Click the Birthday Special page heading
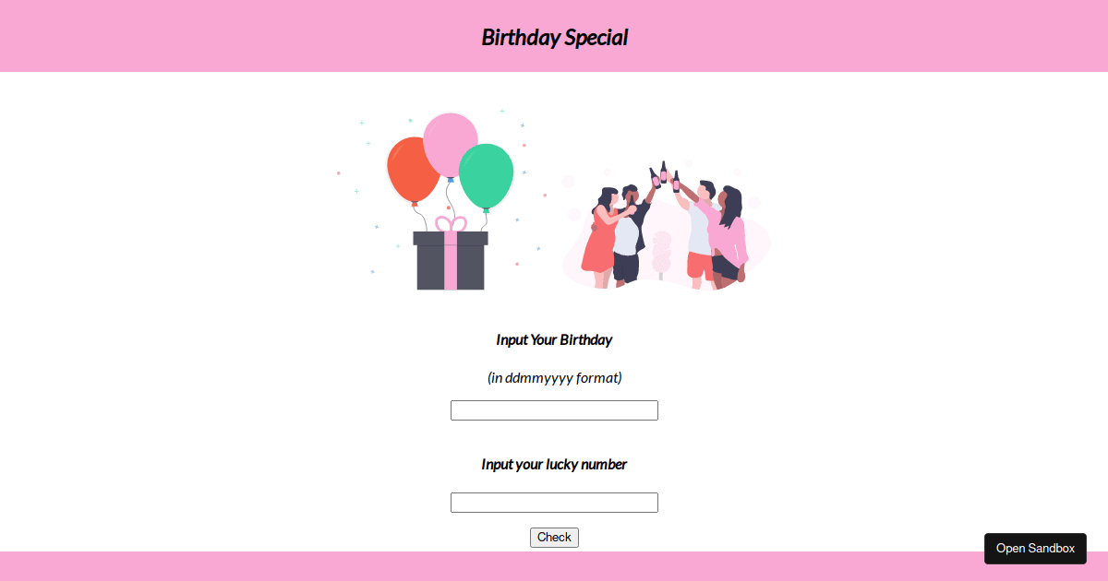The width and height of the screenshot is (1108, 581). (x=554, y=38)
